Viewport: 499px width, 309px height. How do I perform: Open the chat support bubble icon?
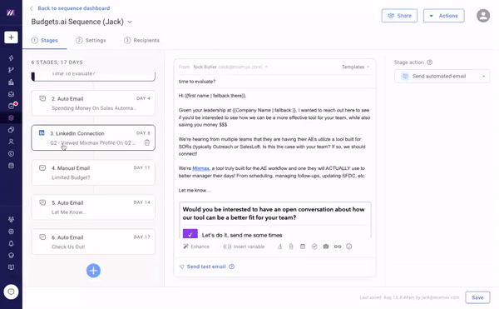(x=11, y=292)
